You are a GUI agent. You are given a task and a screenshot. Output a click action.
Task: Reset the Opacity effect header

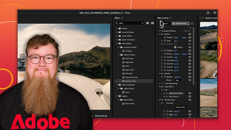[x=190, y=74]
